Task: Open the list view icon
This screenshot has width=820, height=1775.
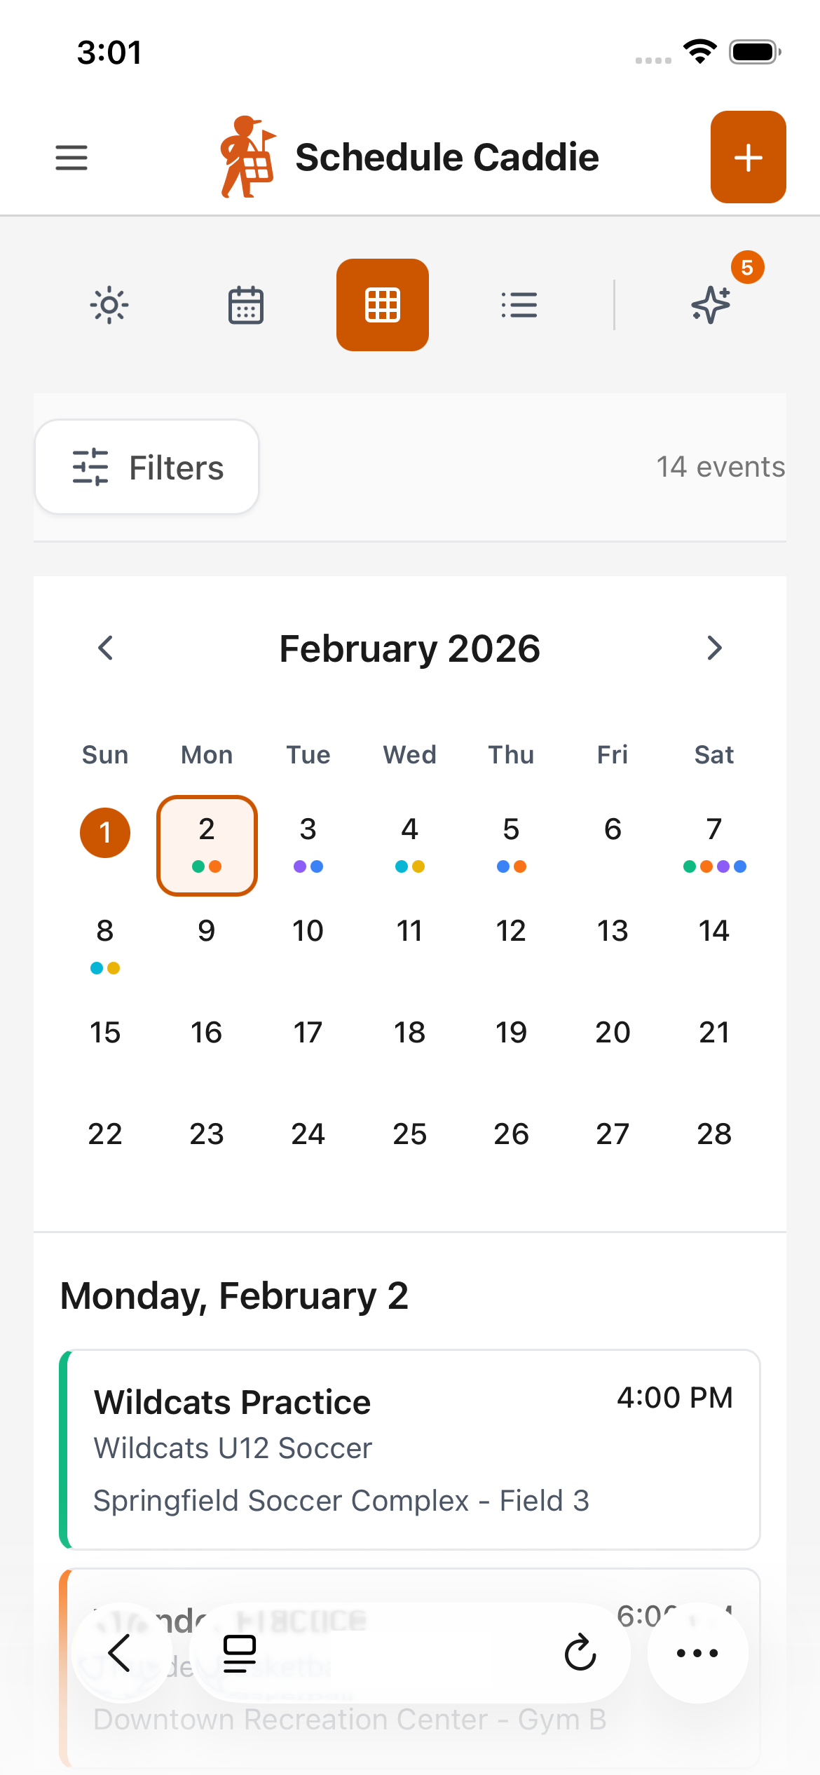Action: coord(519,304)
